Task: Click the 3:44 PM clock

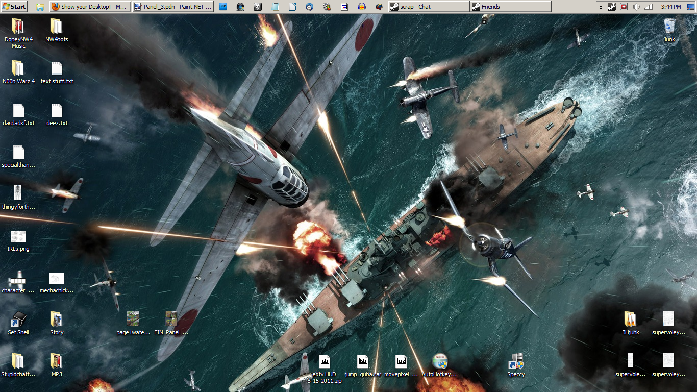Action: pos(671,7)
